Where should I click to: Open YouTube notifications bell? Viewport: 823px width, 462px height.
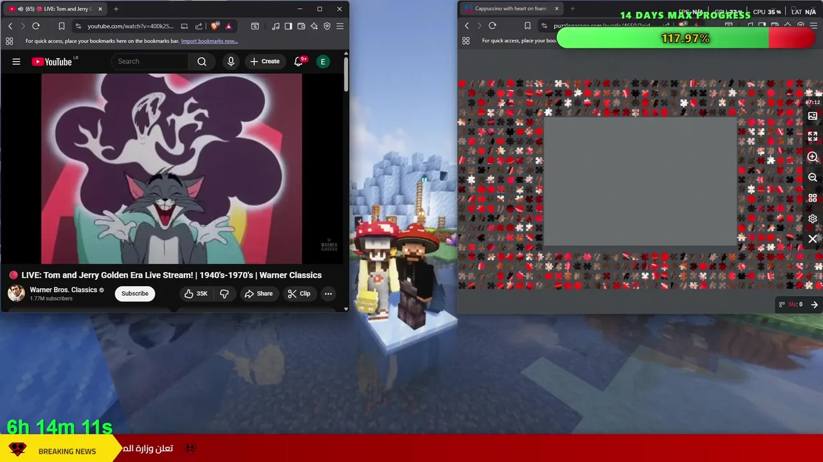click(299, 62)
